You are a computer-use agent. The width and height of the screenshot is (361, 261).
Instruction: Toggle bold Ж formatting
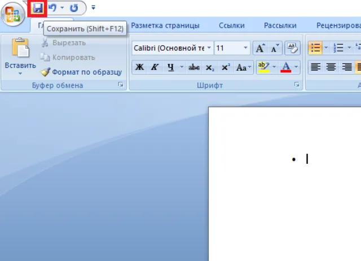[139, 67]
